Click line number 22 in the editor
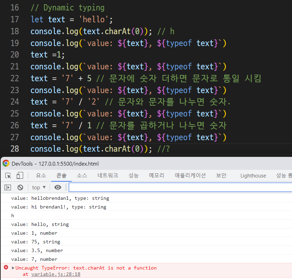Image resolution: width=292 pixels, height=280 pixels. pyautogui.click(x=15, y=78)
